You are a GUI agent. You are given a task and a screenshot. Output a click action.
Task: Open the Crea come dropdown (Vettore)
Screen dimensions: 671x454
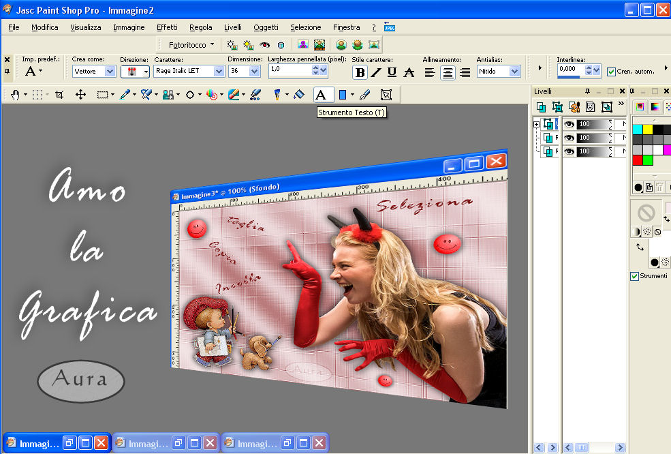pos(110,71)
